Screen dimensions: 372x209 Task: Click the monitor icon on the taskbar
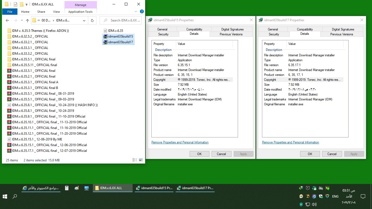click(87, 188)
